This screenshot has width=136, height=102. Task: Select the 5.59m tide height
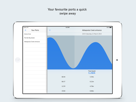coord(92,77)
